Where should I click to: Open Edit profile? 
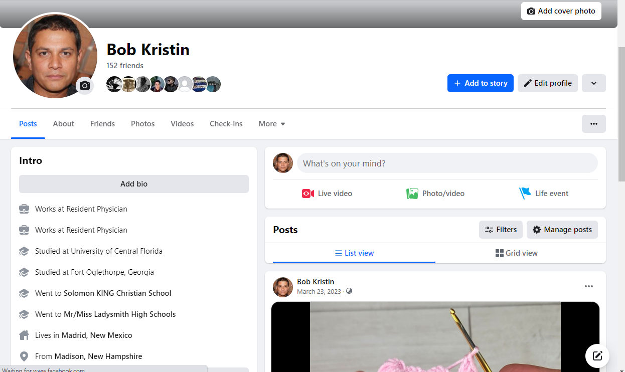coord(548,83)
